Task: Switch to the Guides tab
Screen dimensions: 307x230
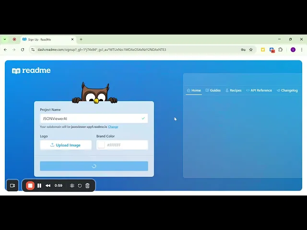Action: pyautogui.click(x=213, y=91)
